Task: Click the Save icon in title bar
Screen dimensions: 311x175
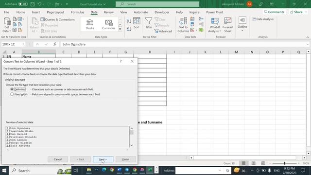Action: (x=33, y=4)
